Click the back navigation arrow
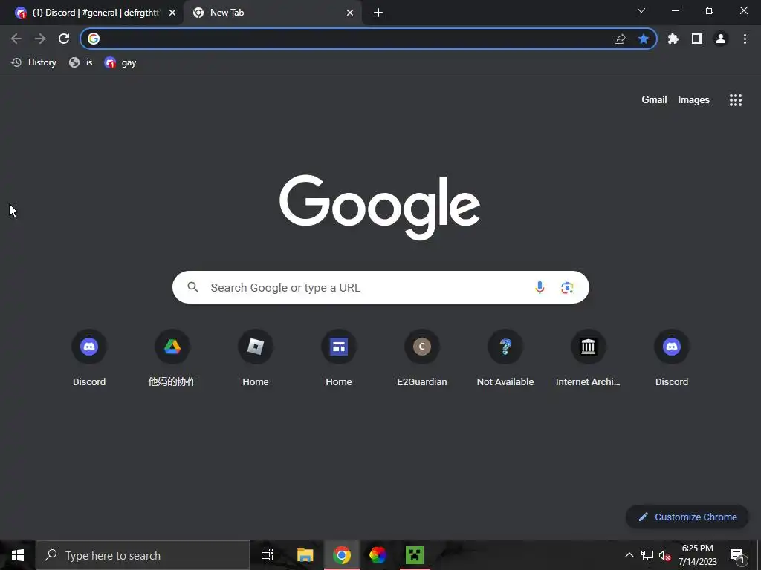The width and height of the screenshot is (761, 570). tap(16, 39)
